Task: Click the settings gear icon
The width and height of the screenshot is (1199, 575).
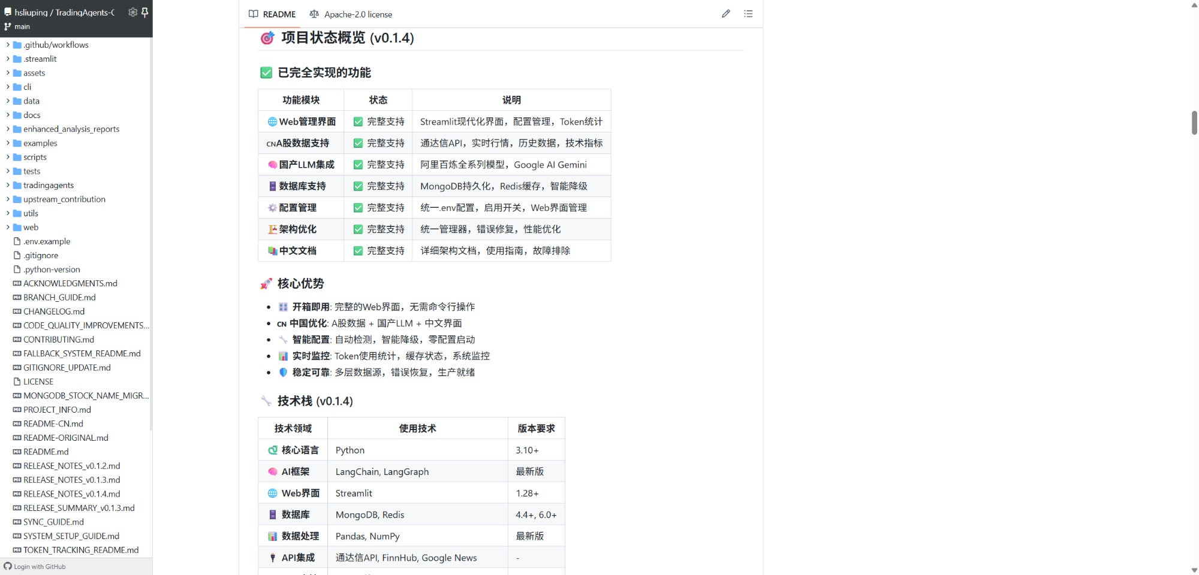Action: pos(132,12)
